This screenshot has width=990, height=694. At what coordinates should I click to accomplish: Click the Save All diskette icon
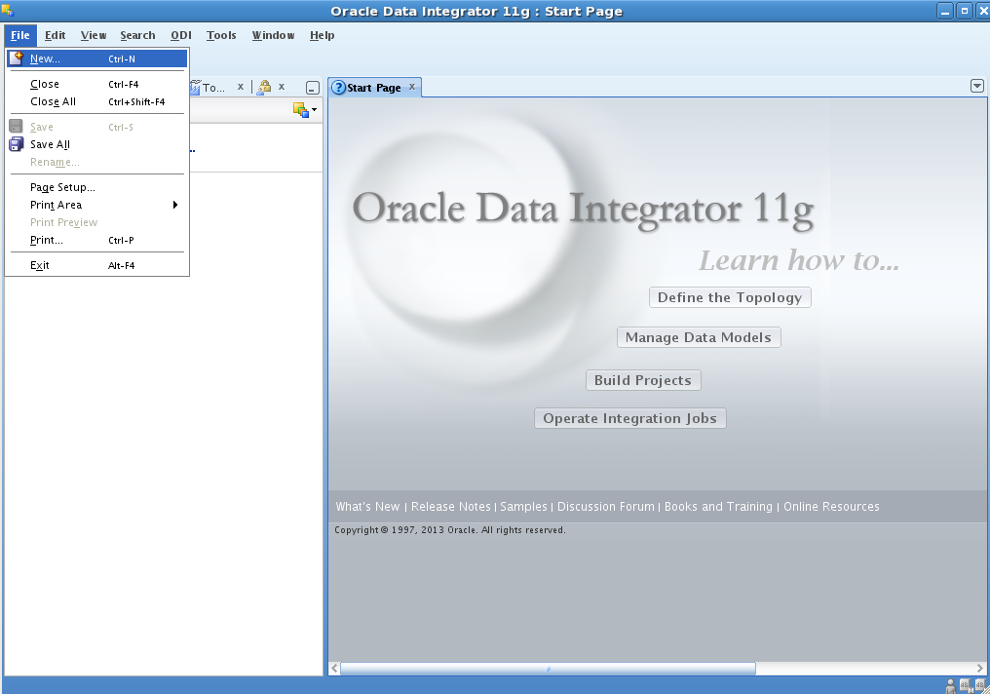(x=15, y=144)
